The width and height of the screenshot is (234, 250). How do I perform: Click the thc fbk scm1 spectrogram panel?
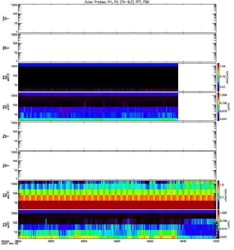coord(117,224)
